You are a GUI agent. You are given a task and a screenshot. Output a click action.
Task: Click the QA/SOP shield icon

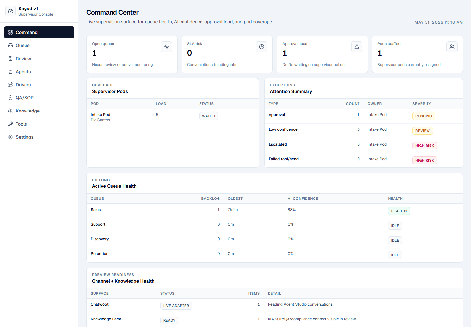pyautogui.click(x=10, y=98)
